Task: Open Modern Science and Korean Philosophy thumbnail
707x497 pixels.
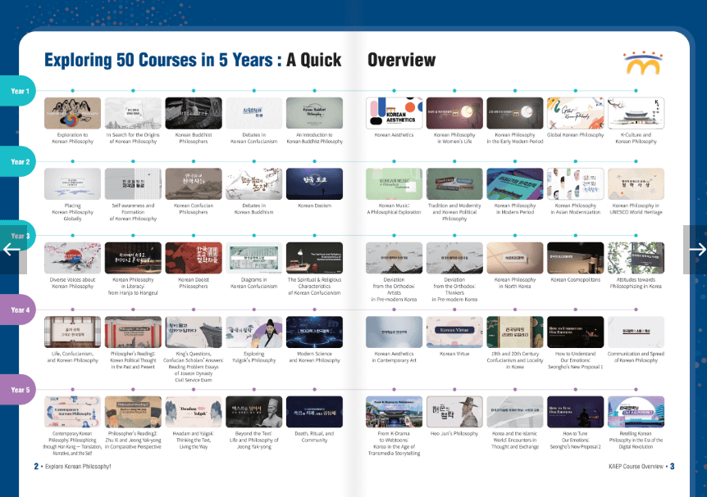Action: [314, 332]
